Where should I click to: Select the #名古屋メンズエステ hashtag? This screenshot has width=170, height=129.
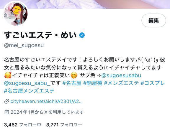pyautogui.click(x=29, y=91)
